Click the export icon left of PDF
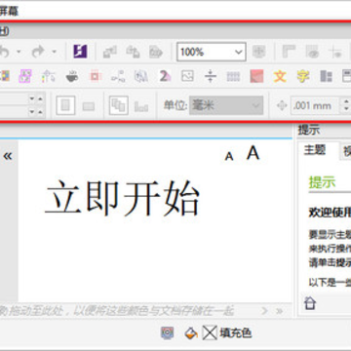The image size is (351, 351). click(133, 52)
